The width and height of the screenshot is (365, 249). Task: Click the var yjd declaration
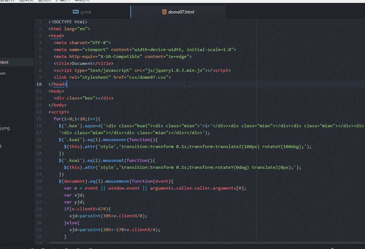click(74, 202)
